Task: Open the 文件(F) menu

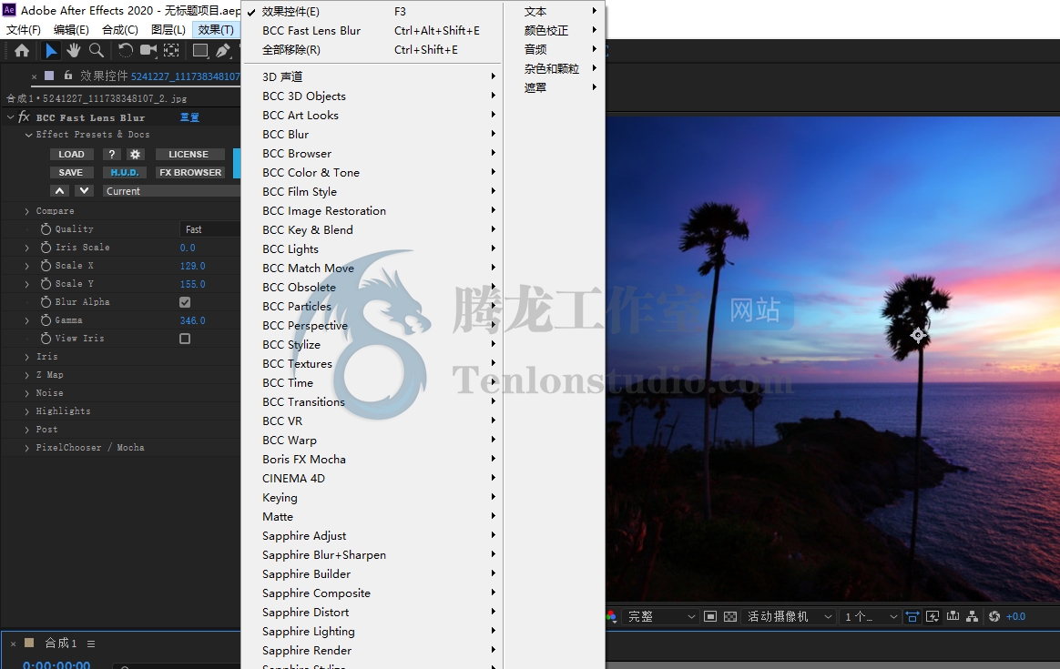Action: (24, 30)
